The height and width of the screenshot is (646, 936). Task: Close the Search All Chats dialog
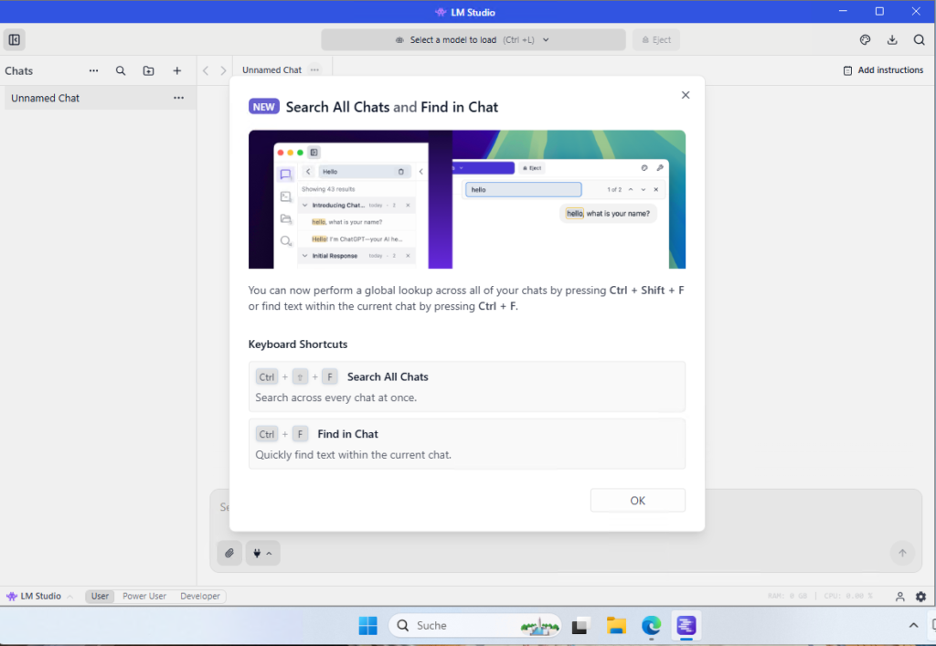686,95
